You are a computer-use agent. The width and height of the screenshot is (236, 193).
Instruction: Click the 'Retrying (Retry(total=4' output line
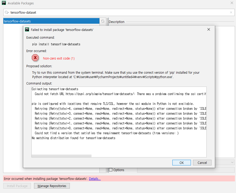pos(121,108)
